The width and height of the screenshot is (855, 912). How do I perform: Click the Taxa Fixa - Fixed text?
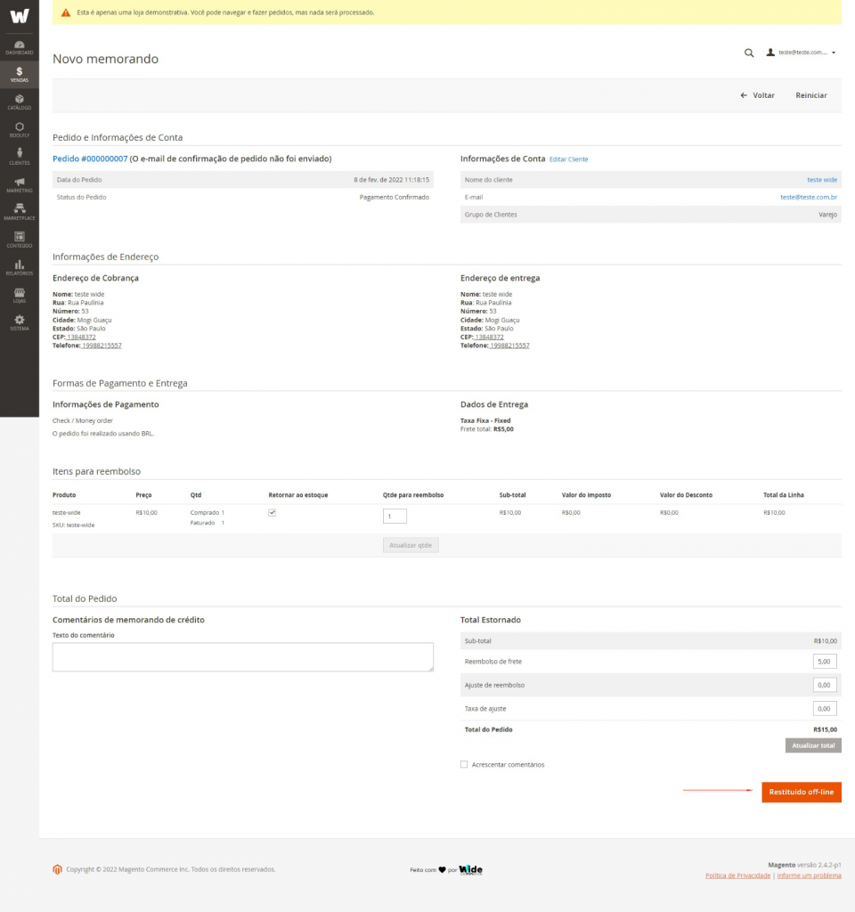[485, 420]
